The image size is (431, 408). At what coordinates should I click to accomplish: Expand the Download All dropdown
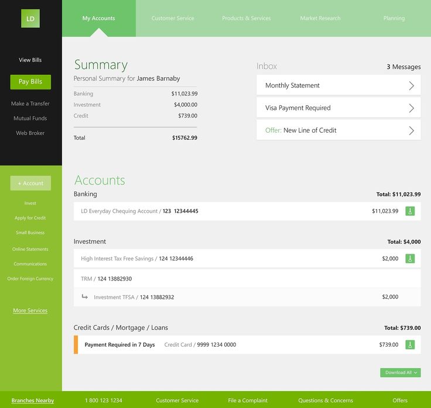pos(400,372)
